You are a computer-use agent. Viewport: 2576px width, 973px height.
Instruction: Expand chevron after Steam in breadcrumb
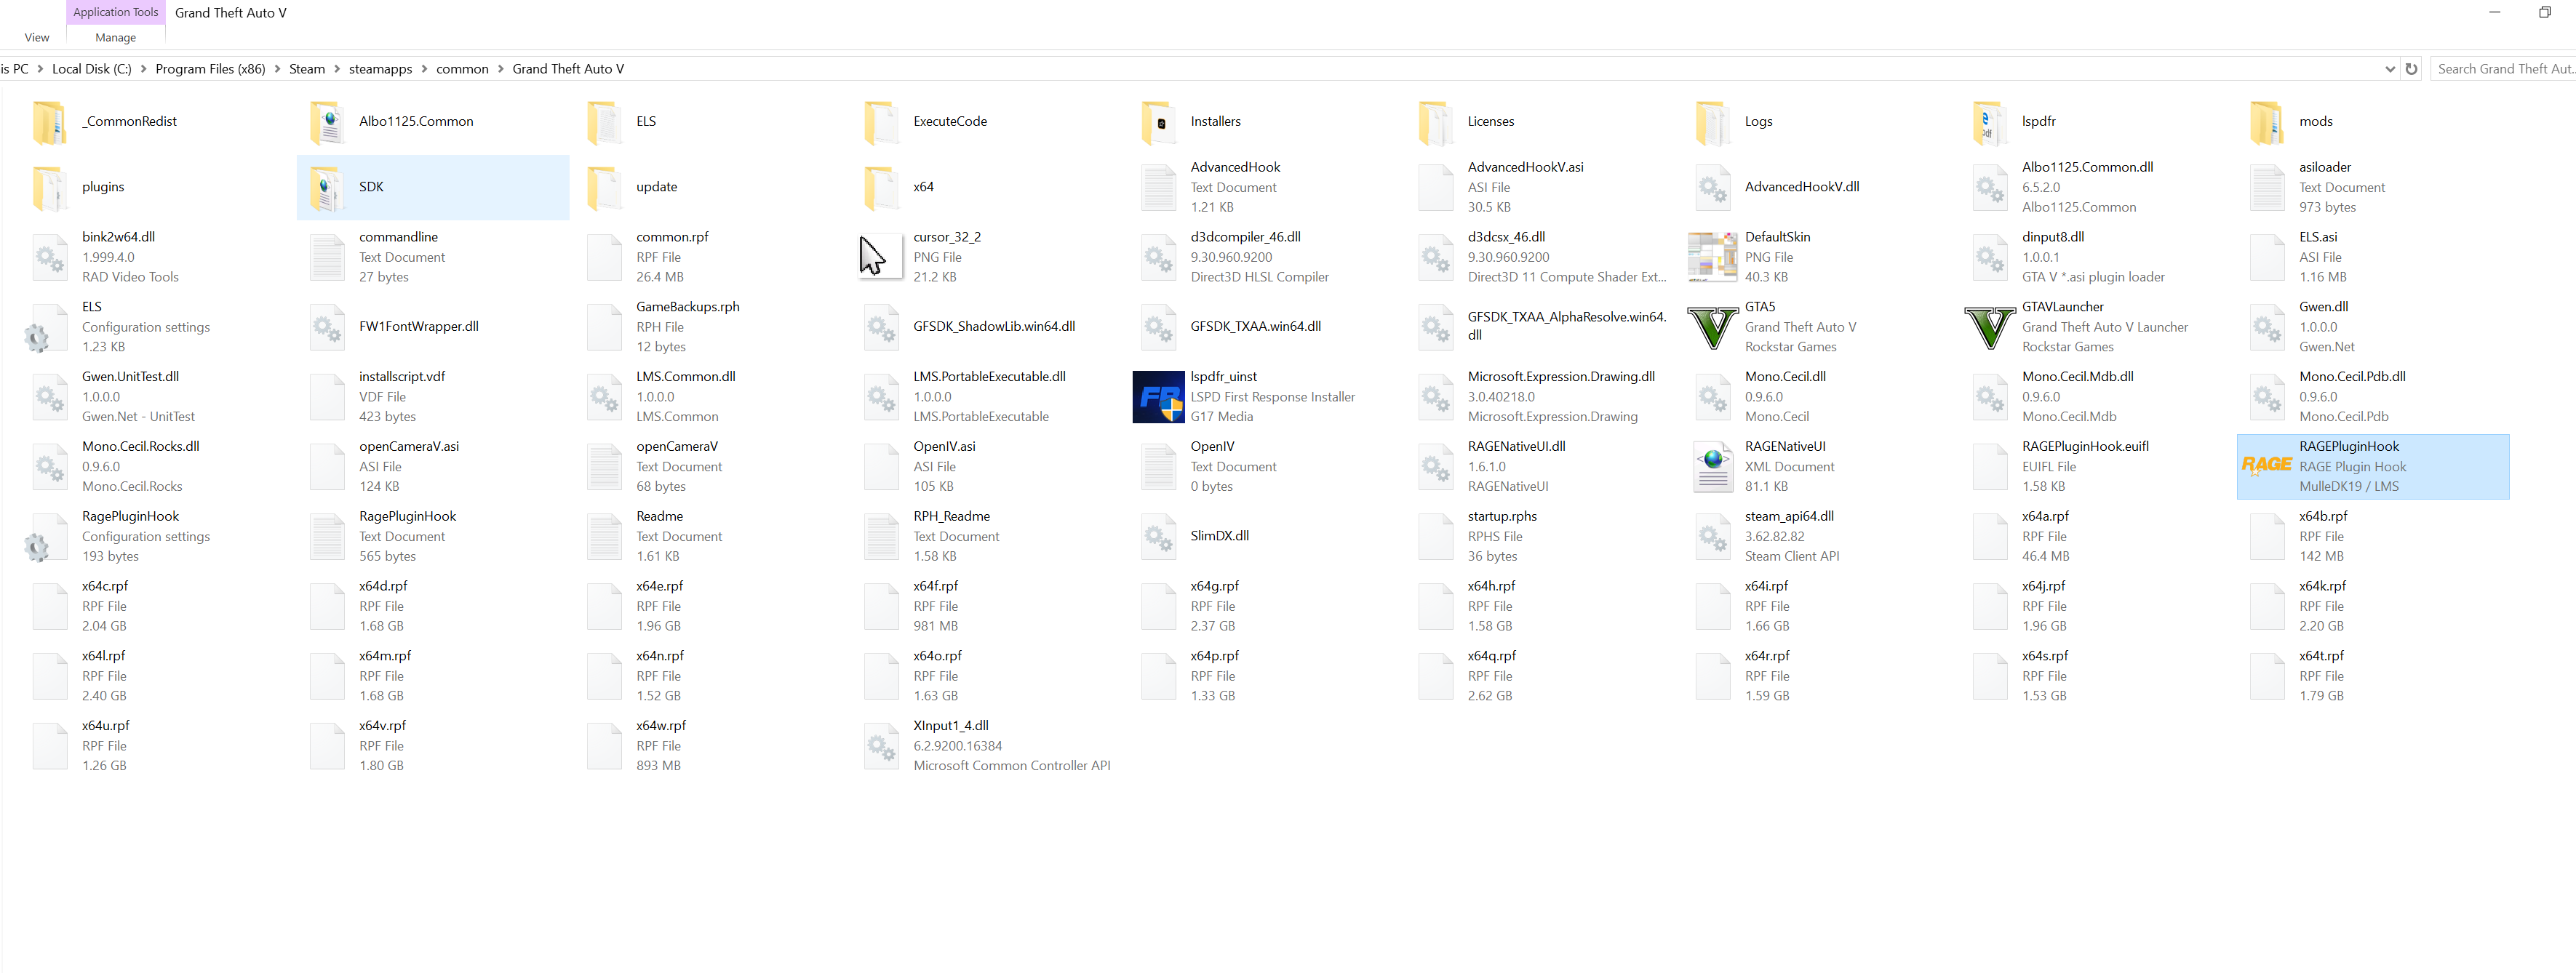coord(337,69)
